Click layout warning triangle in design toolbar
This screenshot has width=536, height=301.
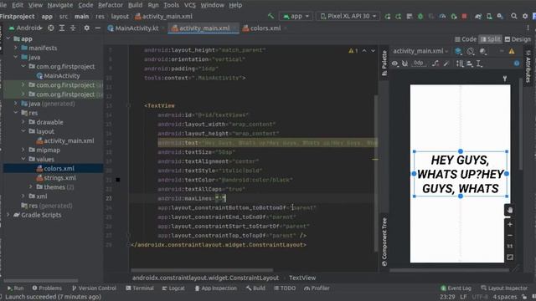point(512,51)
